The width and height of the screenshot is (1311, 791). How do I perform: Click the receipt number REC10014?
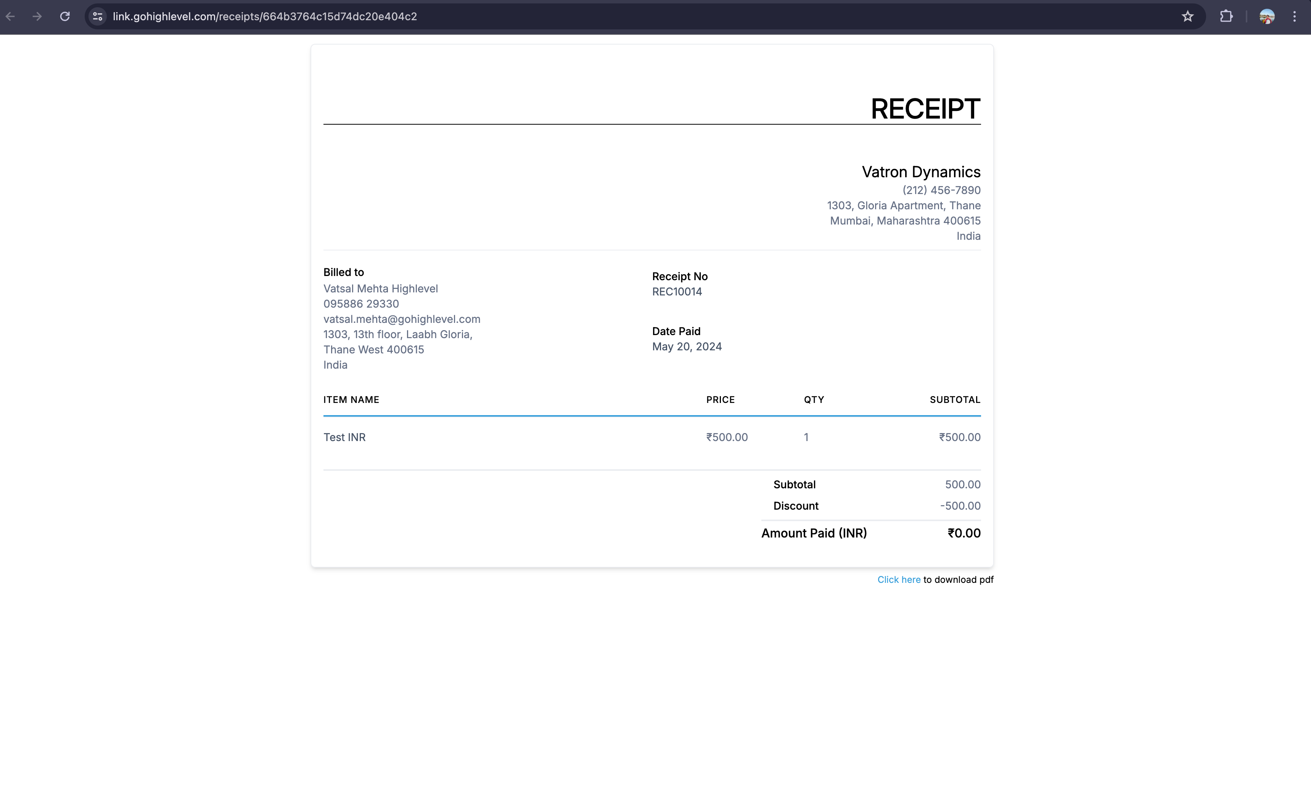tap(677, 291)
